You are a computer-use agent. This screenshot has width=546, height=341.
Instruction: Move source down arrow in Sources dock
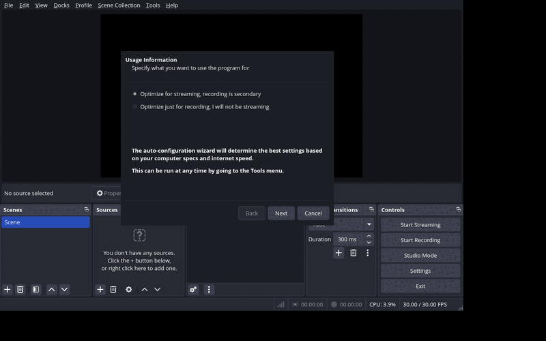click(158, 289)
